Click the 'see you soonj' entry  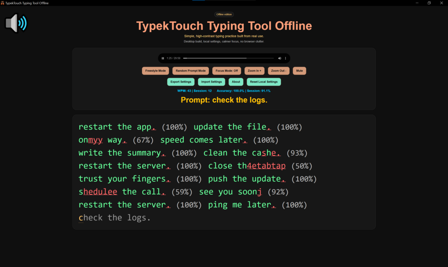(230, 192)
